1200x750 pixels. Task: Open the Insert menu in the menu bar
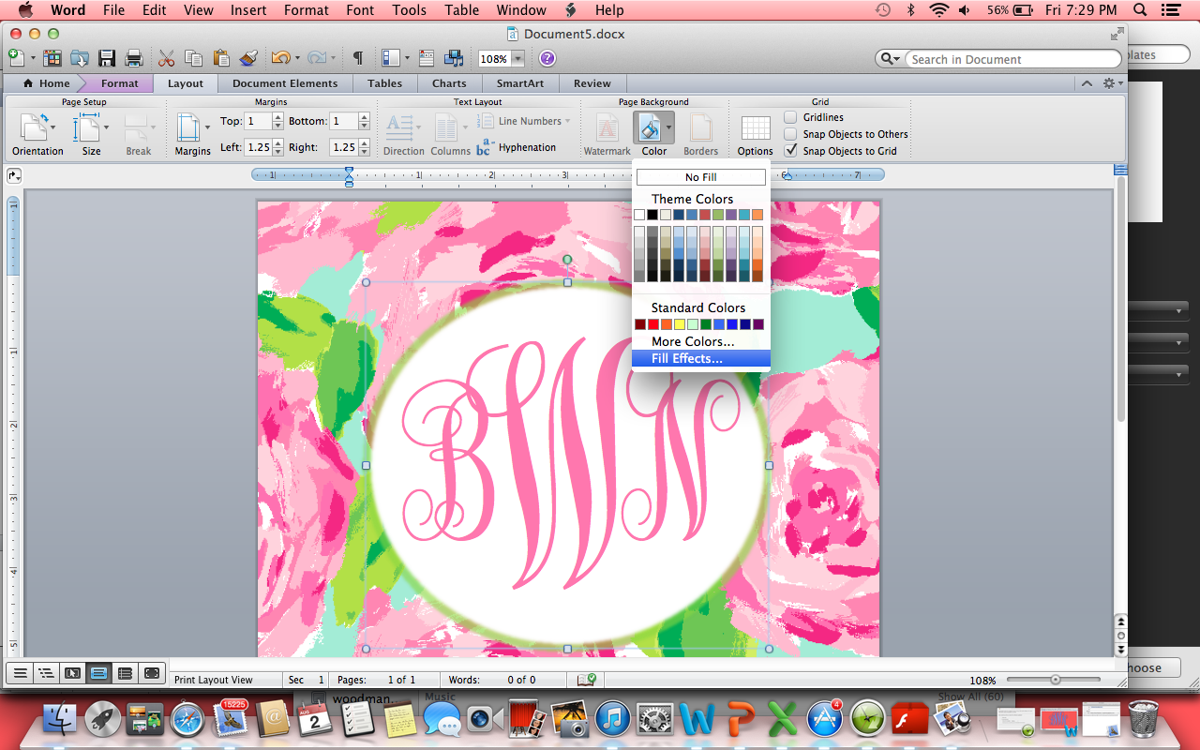coord(247,10)
